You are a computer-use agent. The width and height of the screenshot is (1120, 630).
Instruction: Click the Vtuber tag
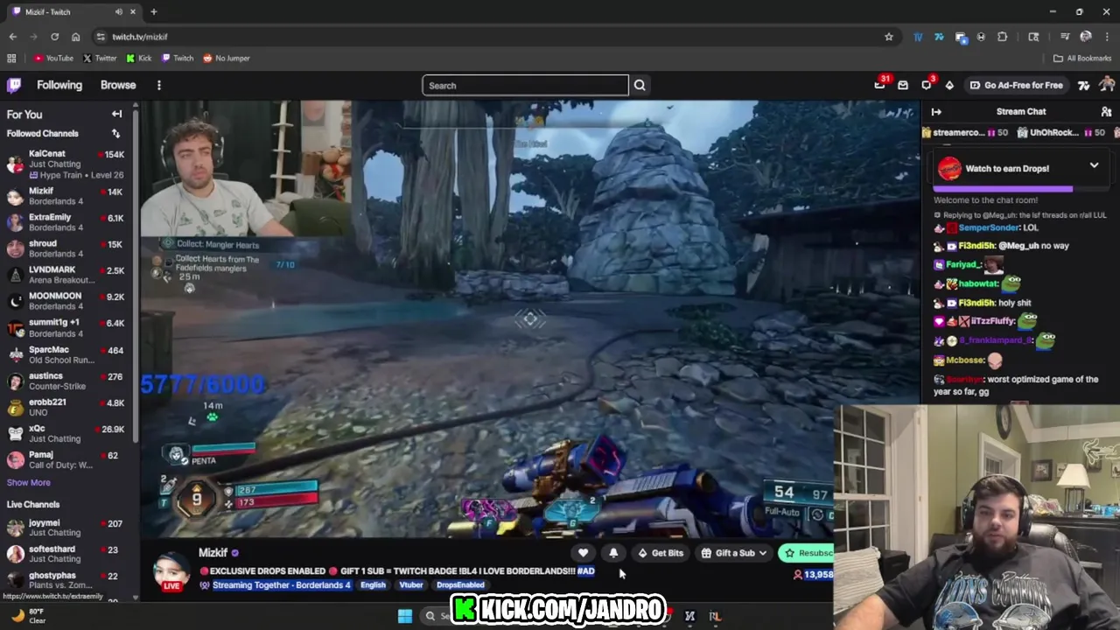411,584
